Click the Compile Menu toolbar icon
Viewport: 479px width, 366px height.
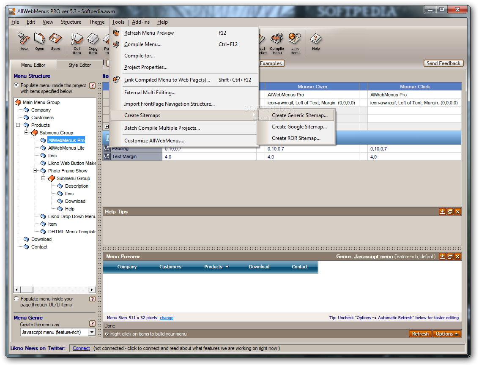[x=277, y=43]
